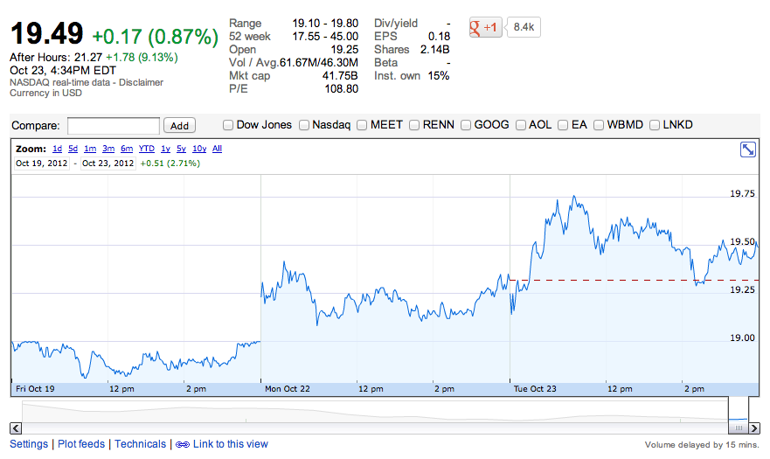Switch zoom to YTD
This screenshot has width=770, height=459.
coord(146,149)
